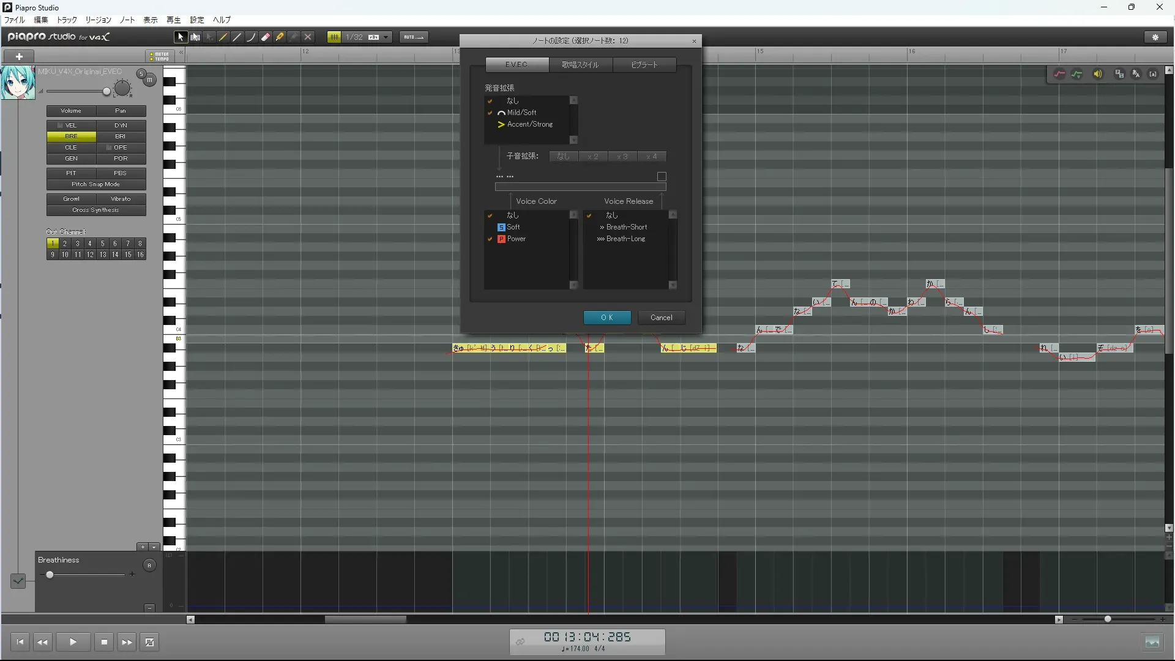
Task: Switch to the 歌唱スタイル tab
Action: [580, 65]
